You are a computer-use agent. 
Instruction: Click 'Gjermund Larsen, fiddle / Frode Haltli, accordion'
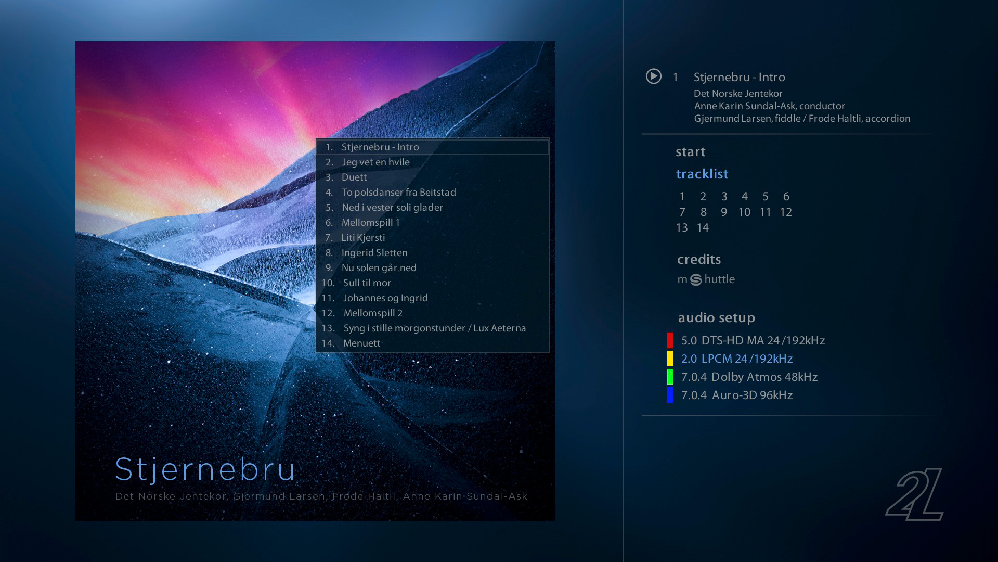pyautogui.click(x=802, y=119)
